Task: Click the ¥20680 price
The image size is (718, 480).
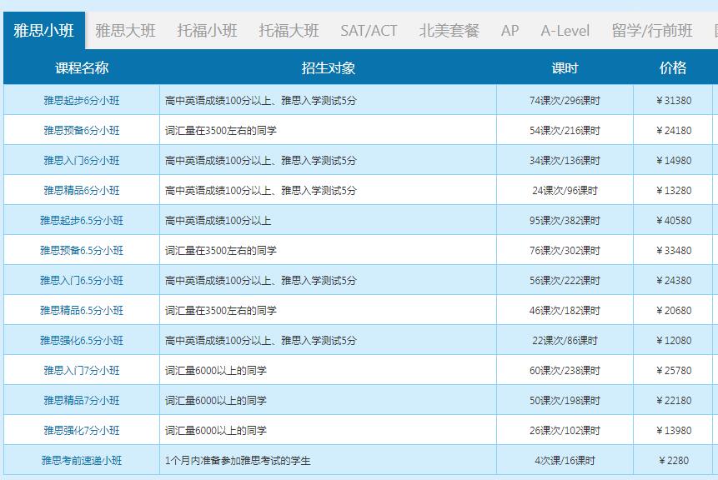Action: point(674,310)
